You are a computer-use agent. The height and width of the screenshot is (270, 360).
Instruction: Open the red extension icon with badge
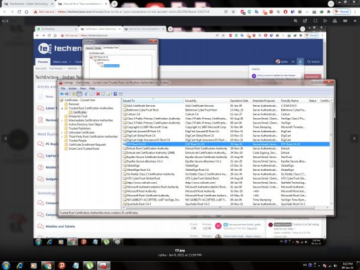(243, 11)
